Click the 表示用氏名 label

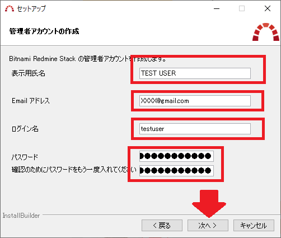tap(29, 73)
